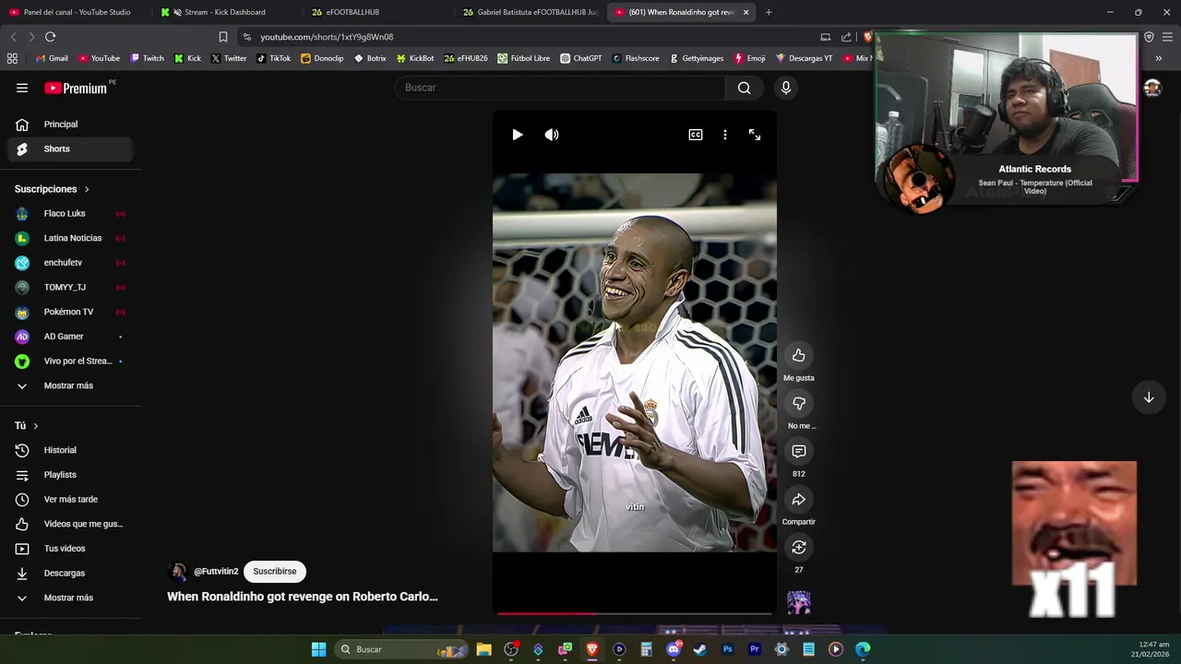Image resolution: width=1181 pixels, height=664 pixels.
Task: Switch to Stream - Kick Dashboard tab
Action: (x=226, y=12)
